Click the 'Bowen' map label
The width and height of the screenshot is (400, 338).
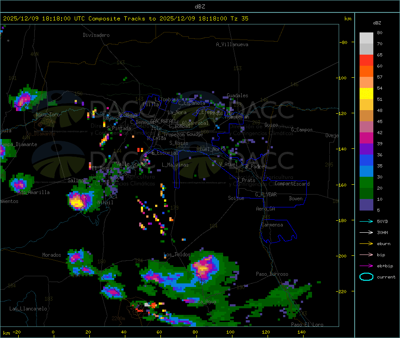pyautogui.click(x=296, y=199)
